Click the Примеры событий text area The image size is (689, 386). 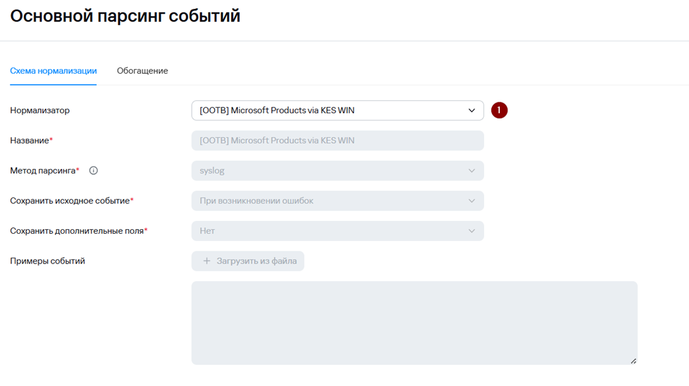(x=414, y=323)
